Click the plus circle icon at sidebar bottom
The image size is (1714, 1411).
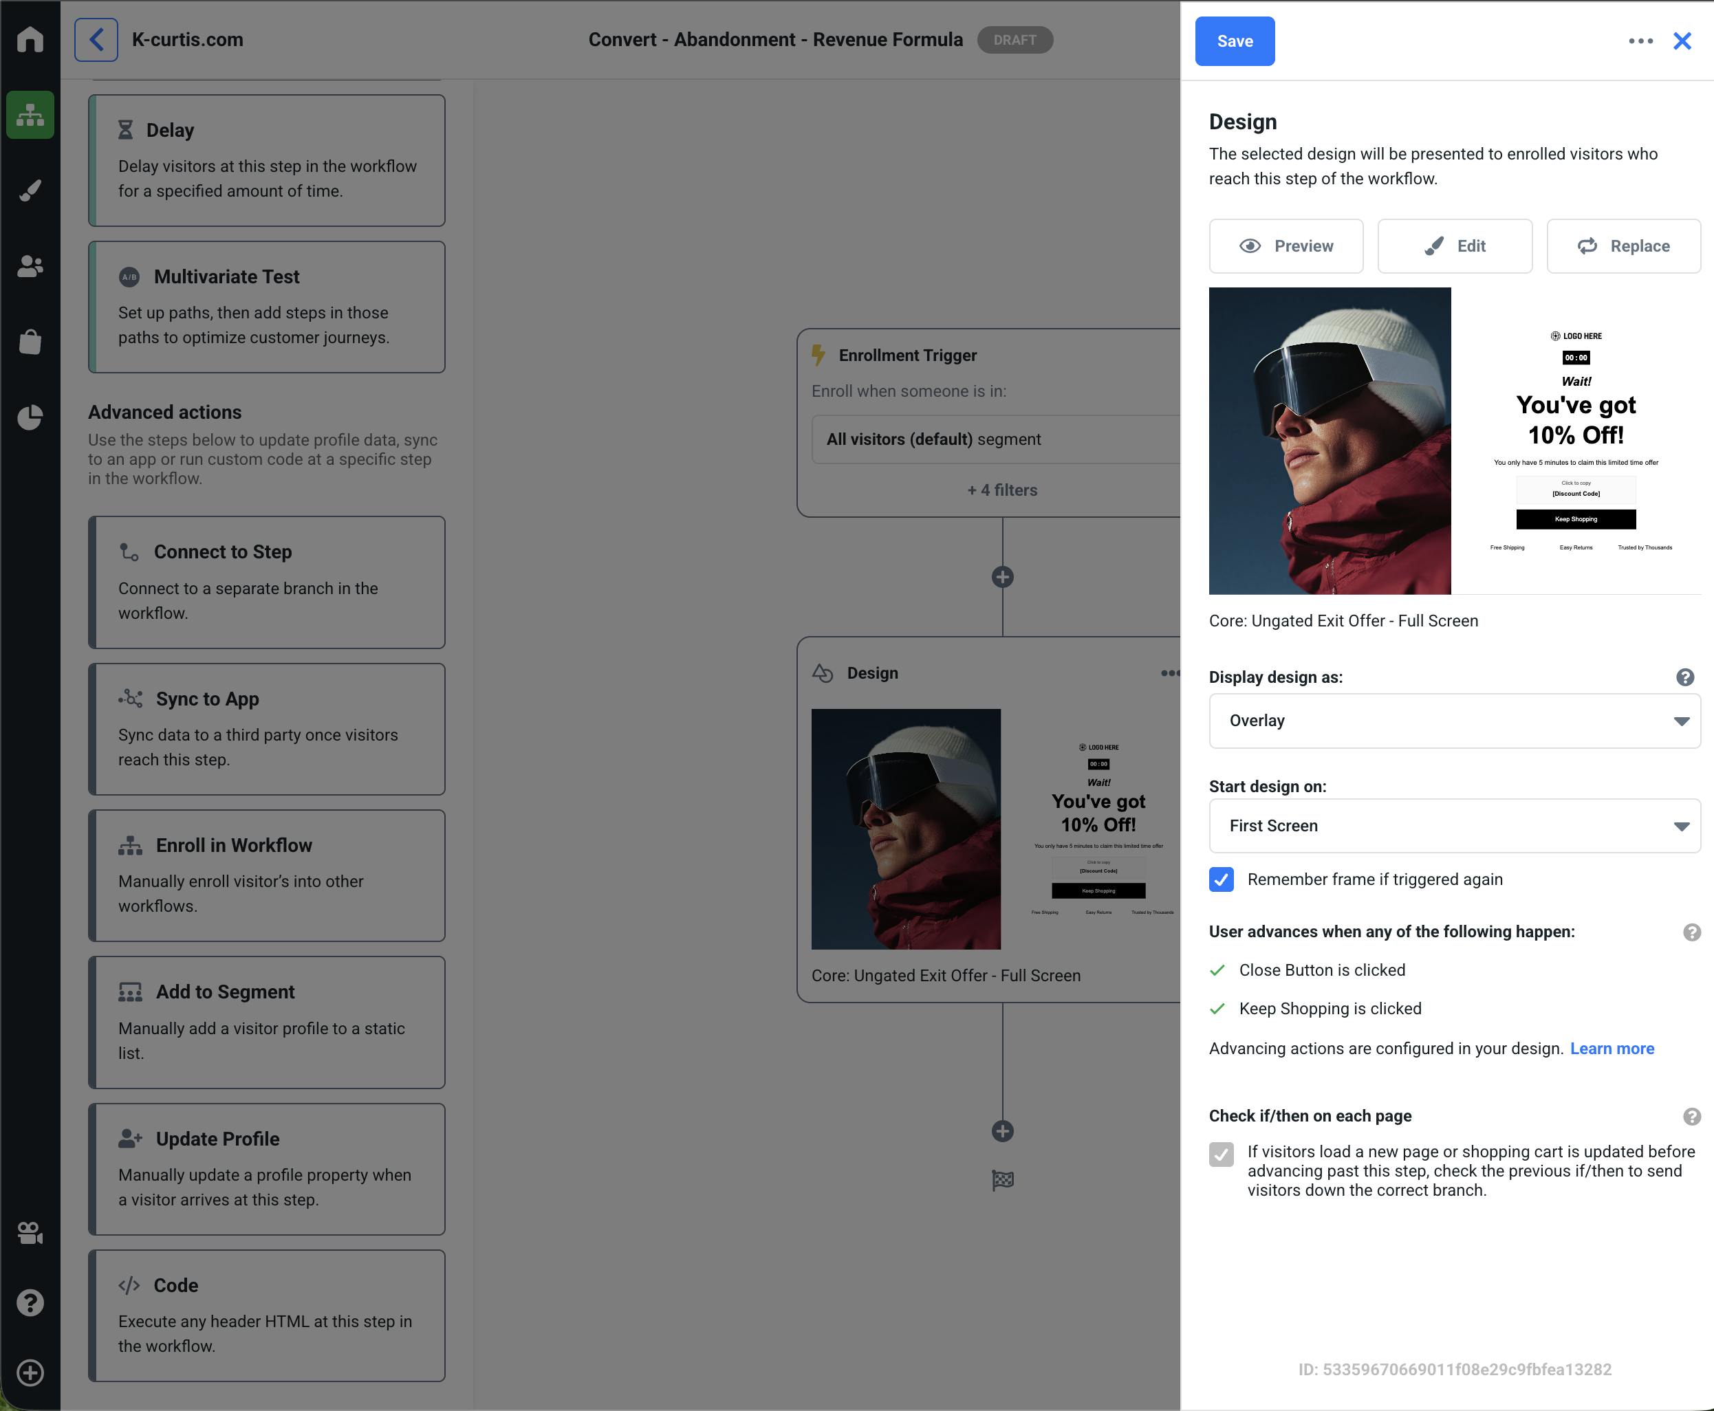click(30, 1372)
